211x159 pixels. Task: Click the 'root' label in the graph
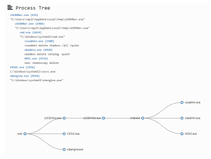tap(20, 134)
